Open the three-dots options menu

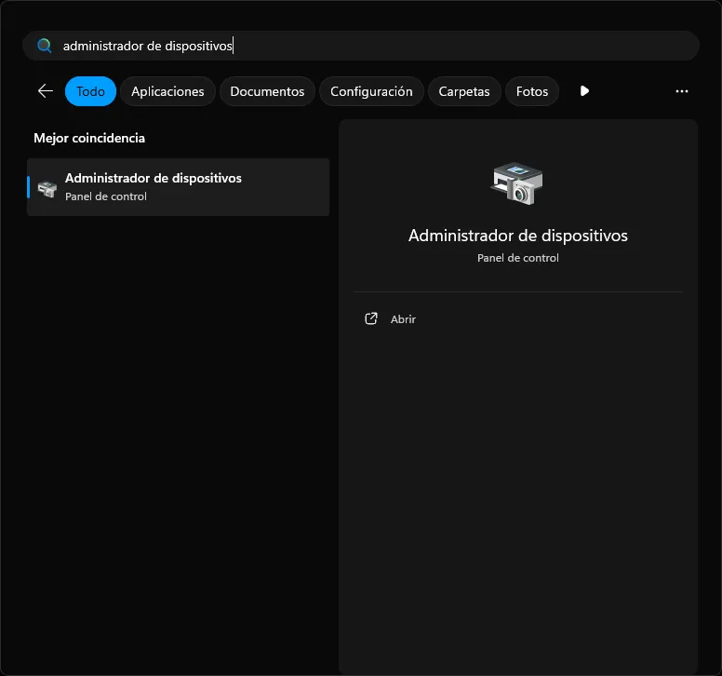(681, 91)
